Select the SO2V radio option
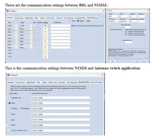Image resolution: width=155 pixels, height=138 pixels. (x=78, y=21)
